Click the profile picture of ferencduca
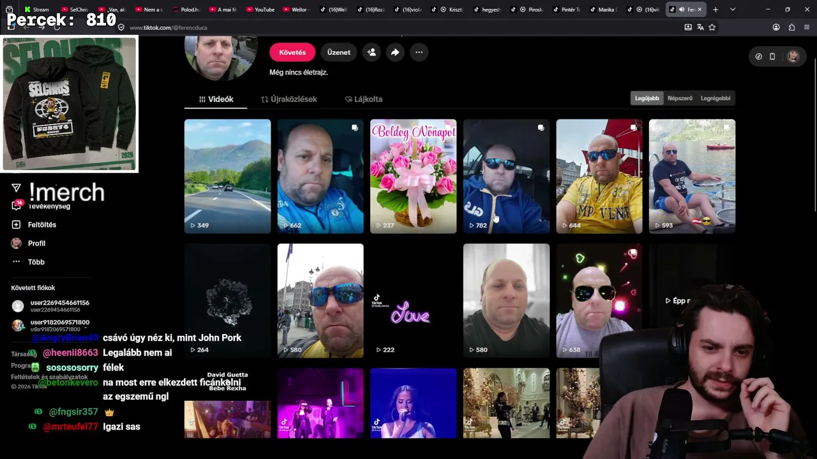 coord(221,57)
